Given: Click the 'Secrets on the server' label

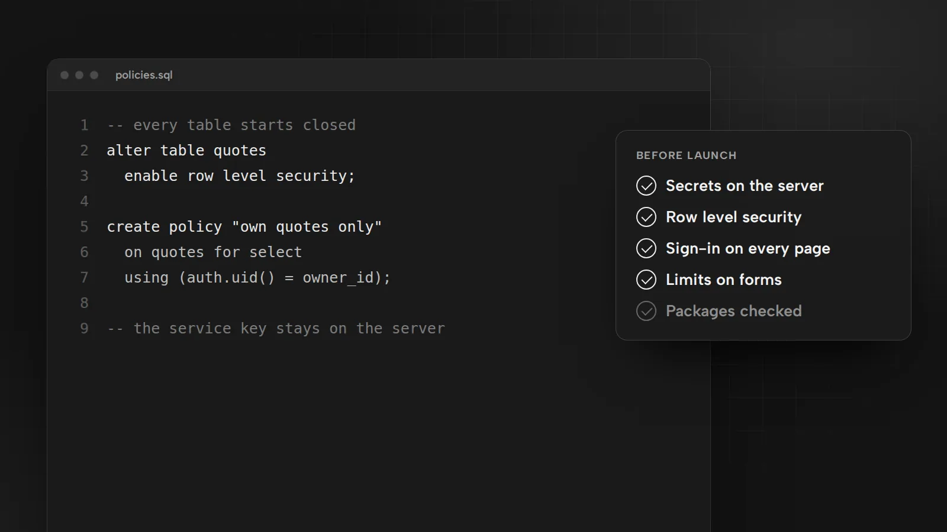Looking at the screenshot, I should pyautogui.click(x=745, y=186).
